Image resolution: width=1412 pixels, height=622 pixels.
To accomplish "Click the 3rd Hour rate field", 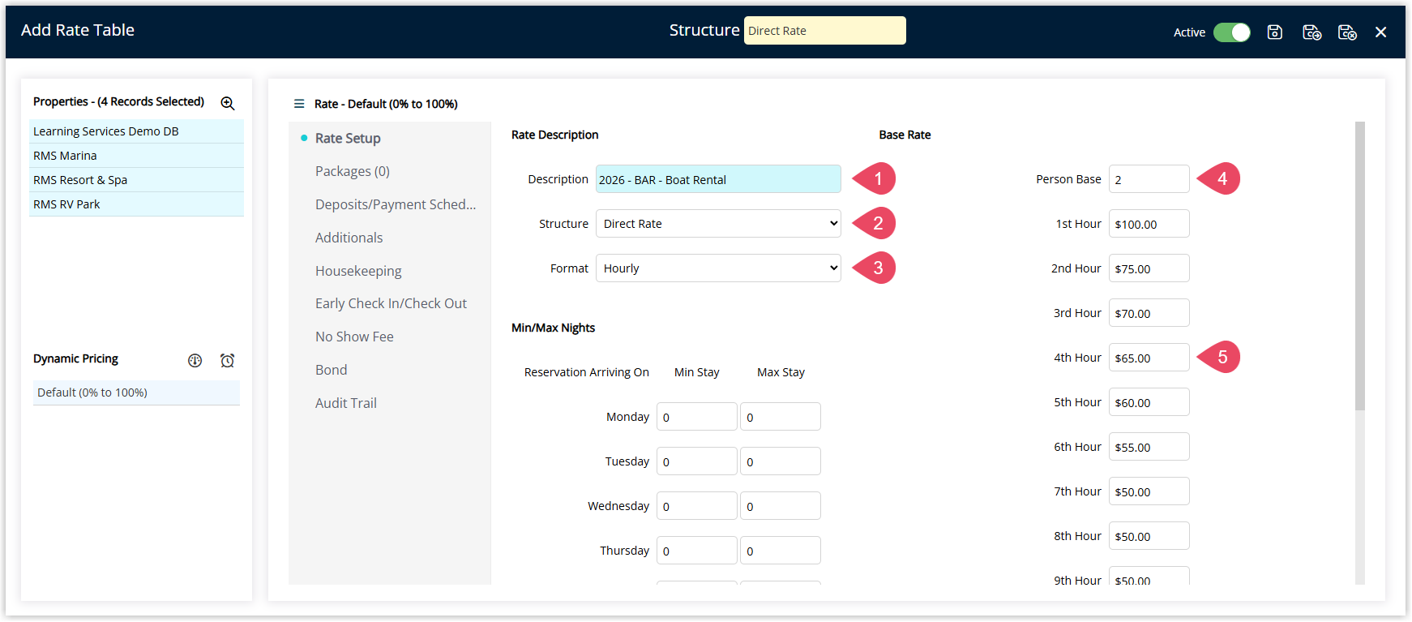I will point(1149,313).
